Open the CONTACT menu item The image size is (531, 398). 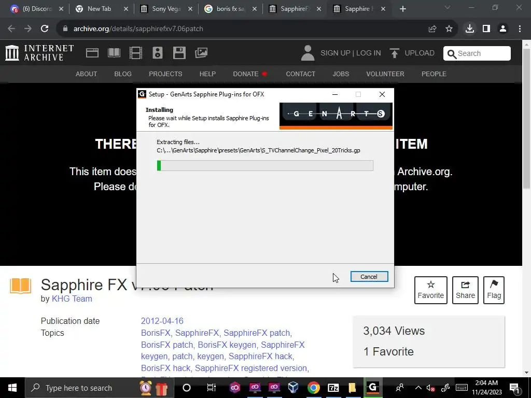[300, 74]
